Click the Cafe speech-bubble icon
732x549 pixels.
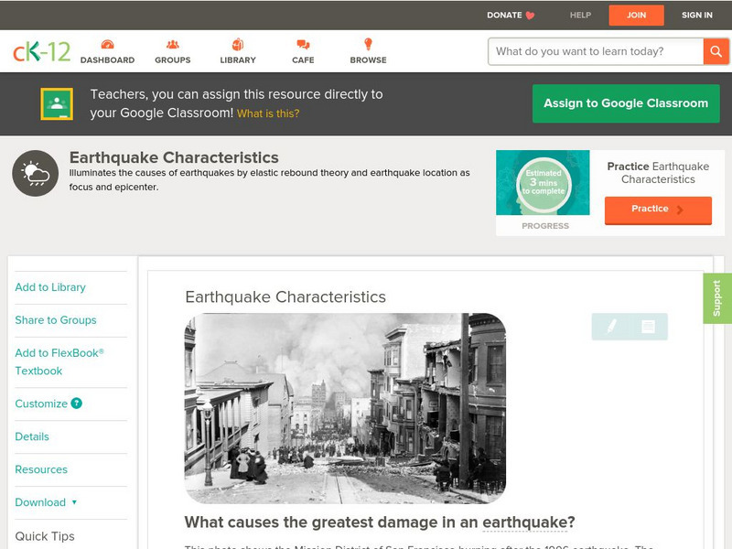[x=302, y=45]
